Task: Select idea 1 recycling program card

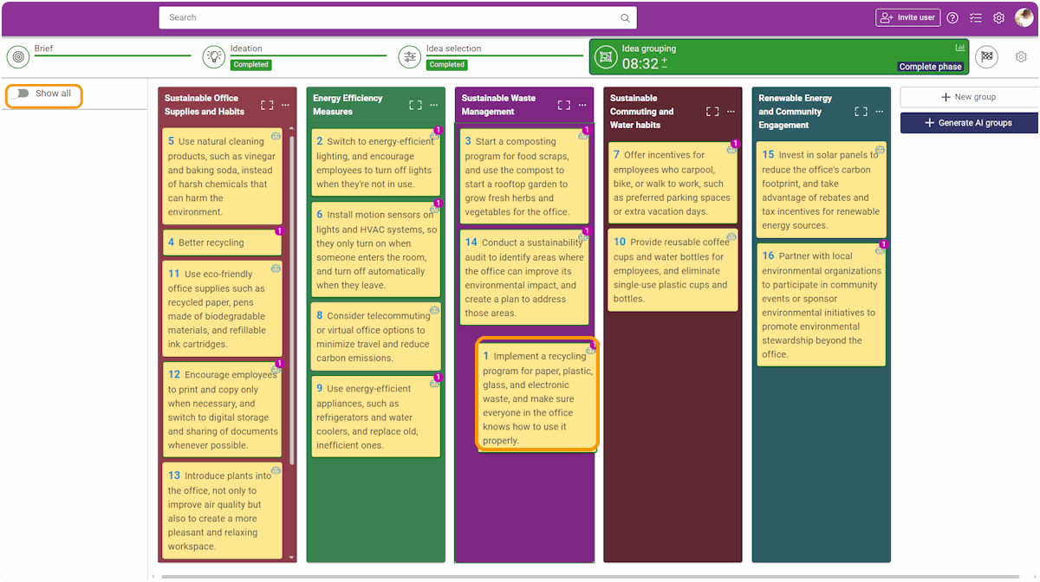Action: pos(536,395)
